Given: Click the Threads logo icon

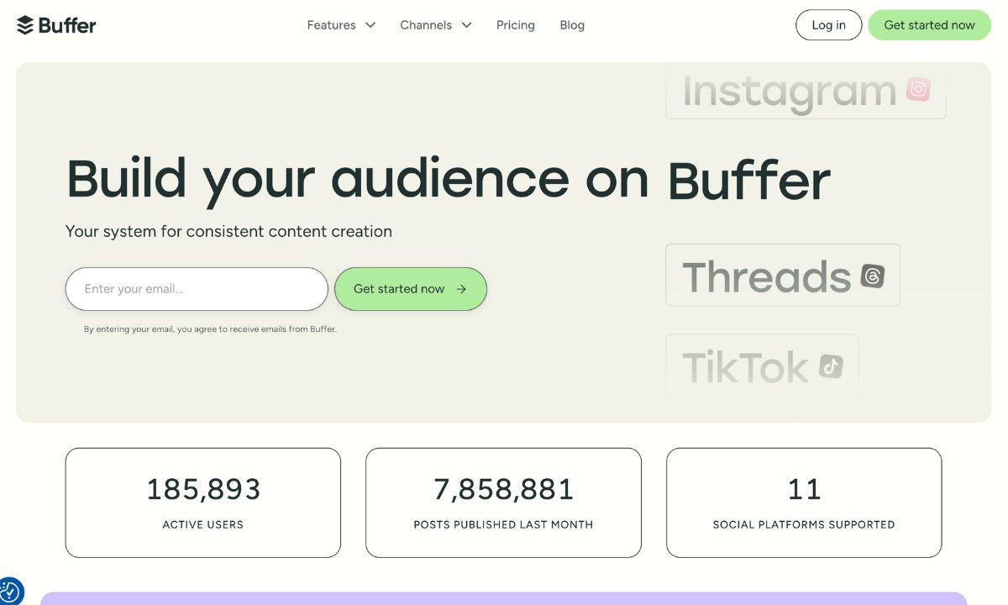Looking at the screenshot, I should [x=873, y=276].
